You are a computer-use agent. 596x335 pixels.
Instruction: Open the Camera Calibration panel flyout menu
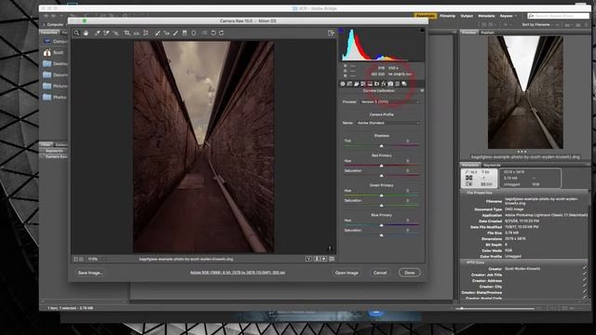click(422, 91)
